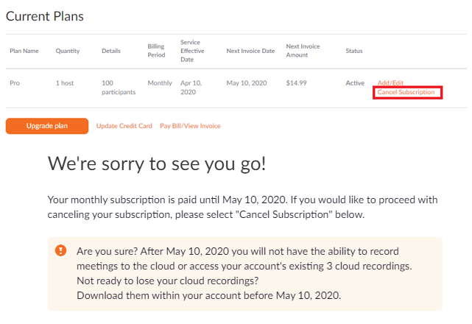Select the Pro plan name cell
This screenshot has height=324, width=472.
(15, 83)
